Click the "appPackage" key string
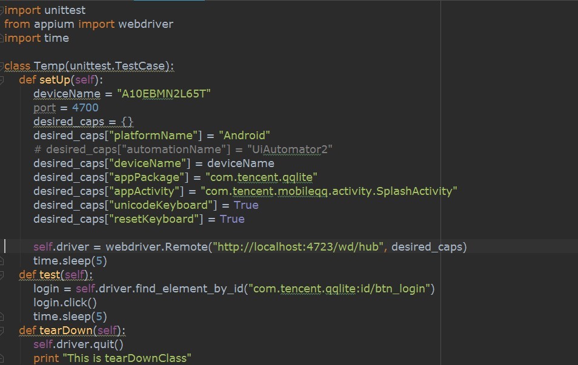The height and width of the screenshot is (365, 578). 147,177
